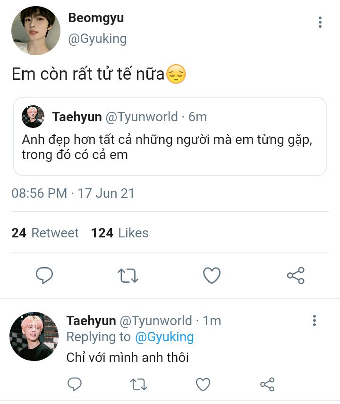Viewport: 340px width, 404px height.
Task: Retweet Beomgyu's main tweet
Action: point(127,276)
